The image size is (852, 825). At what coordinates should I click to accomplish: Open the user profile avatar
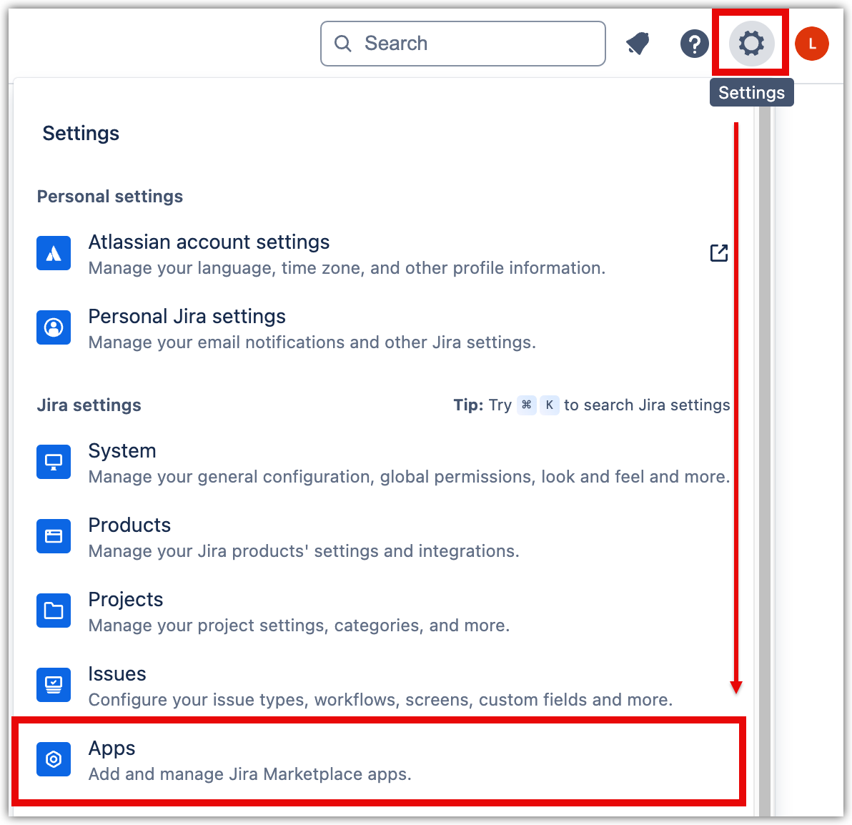812,44
